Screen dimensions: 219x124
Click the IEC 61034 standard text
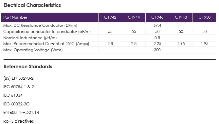coord(13,95)
